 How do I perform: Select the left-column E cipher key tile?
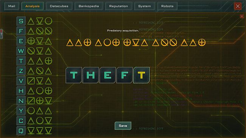click(21, 41)
